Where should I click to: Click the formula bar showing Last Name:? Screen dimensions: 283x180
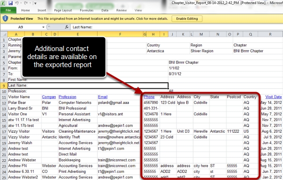pos(176,27)
